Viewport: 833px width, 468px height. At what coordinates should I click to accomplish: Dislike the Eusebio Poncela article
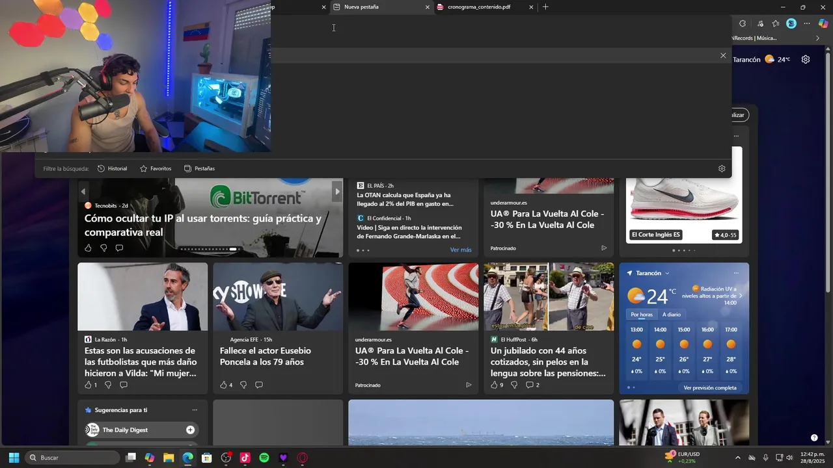pyautogui.click(x=243, y=385)
